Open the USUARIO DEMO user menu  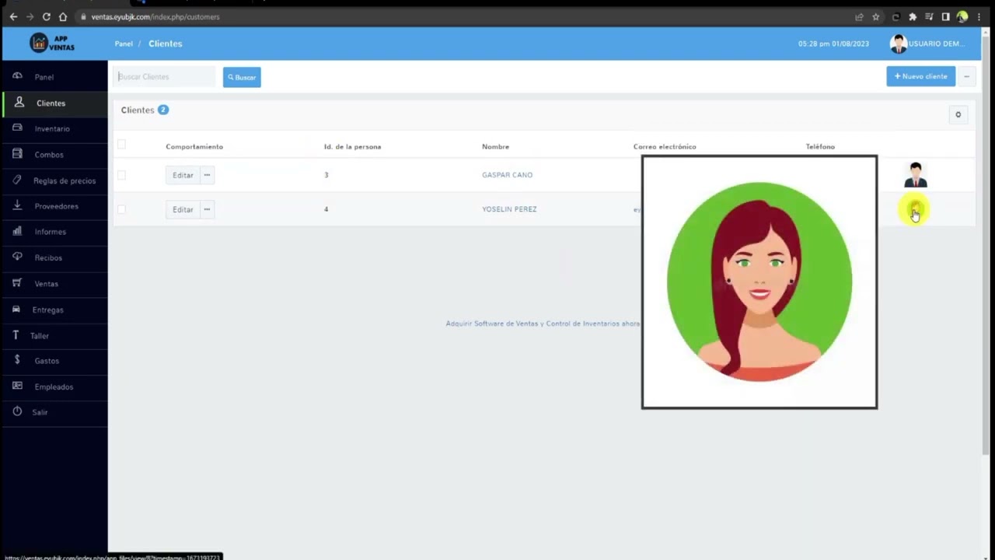(936, 44)
